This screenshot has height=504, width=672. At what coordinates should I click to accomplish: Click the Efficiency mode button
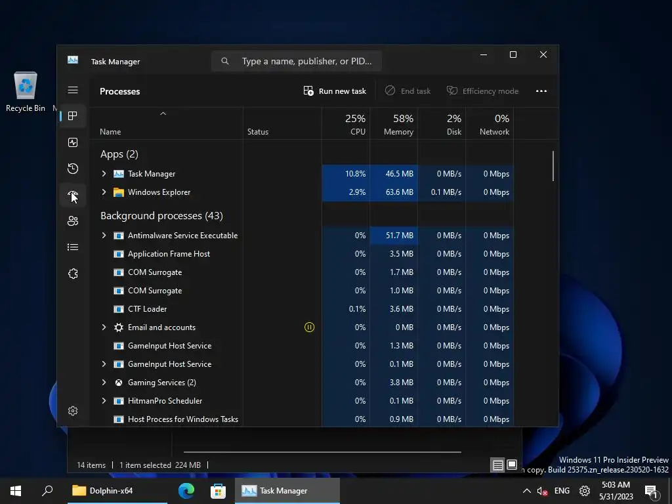pos(482,91)
